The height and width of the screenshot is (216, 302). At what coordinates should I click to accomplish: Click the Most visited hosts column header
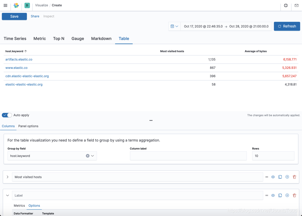coord(172,51)
